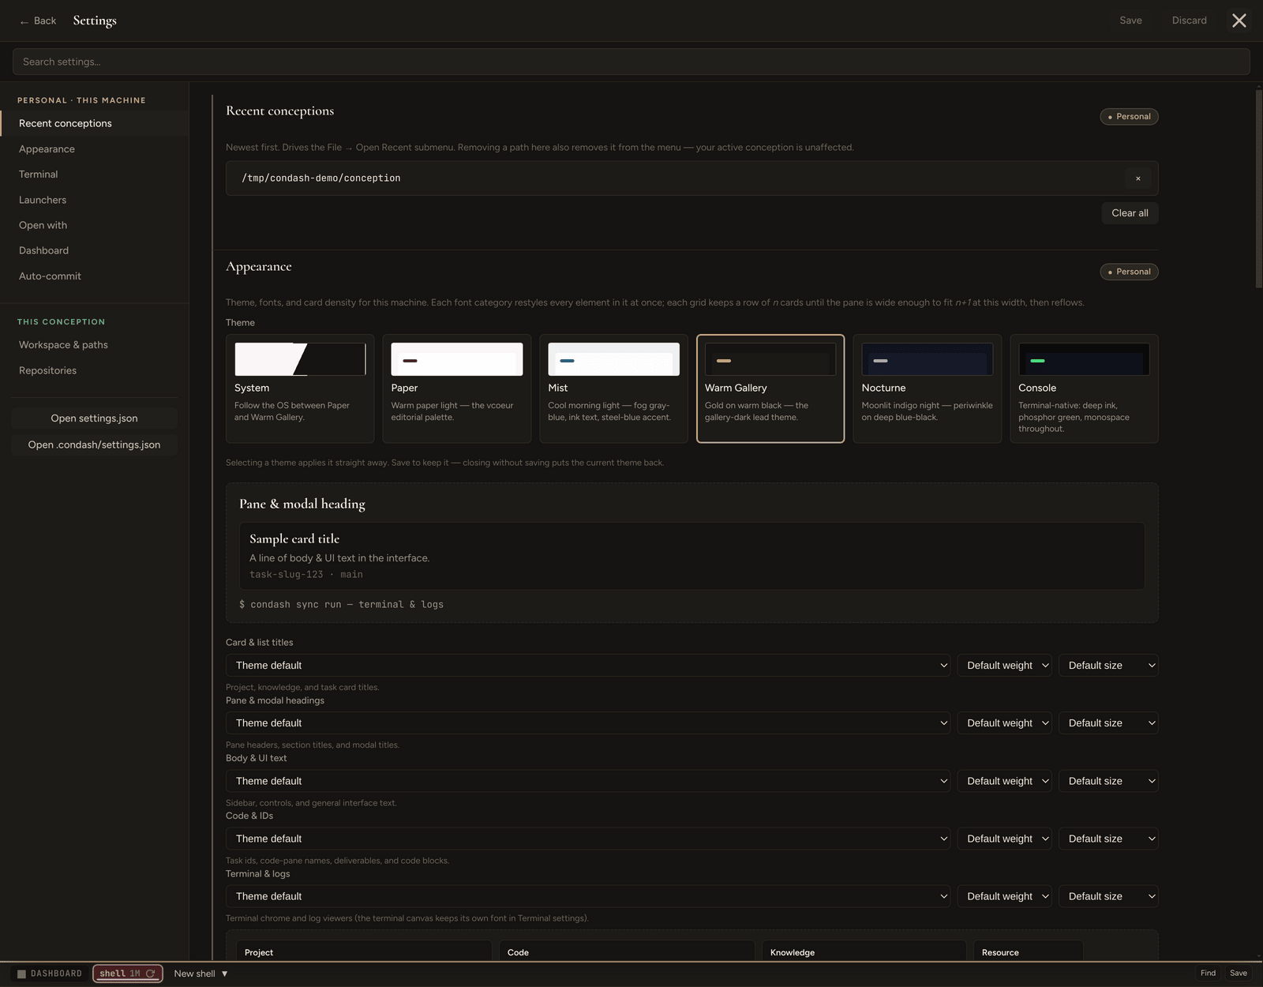Click Open settings.json button
This screenshot has width=1263, height=987.
(x=94, y=418)
